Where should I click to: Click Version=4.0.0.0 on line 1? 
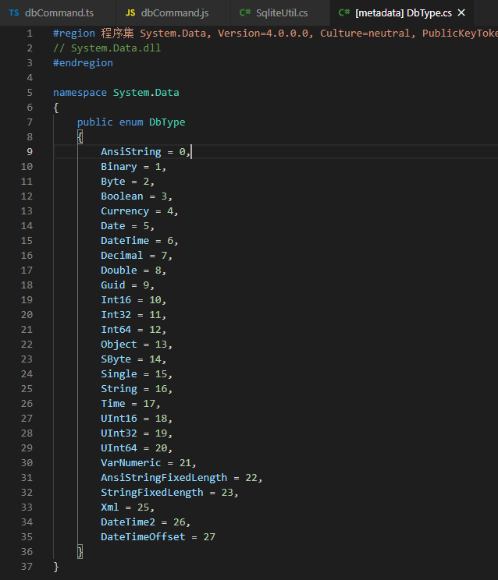pos(263,34)
